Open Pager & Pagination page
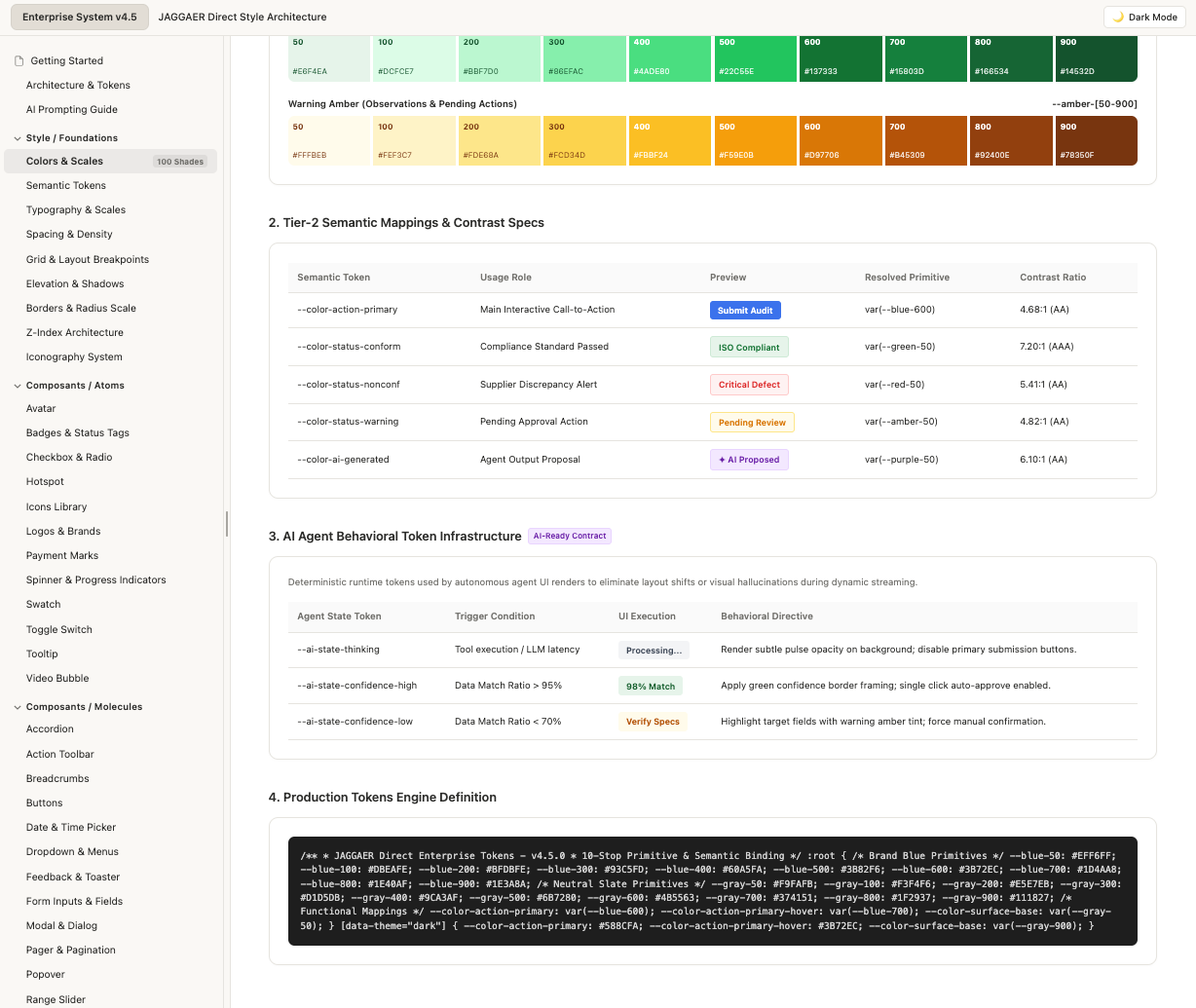 tap(71, 950)
